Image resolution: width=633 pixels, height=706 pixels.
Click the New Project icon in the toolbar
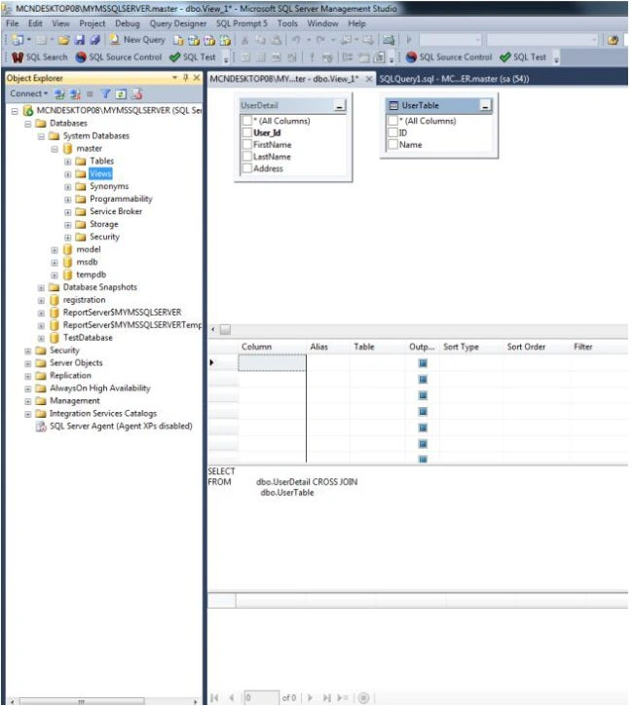(x=18, y=40)
